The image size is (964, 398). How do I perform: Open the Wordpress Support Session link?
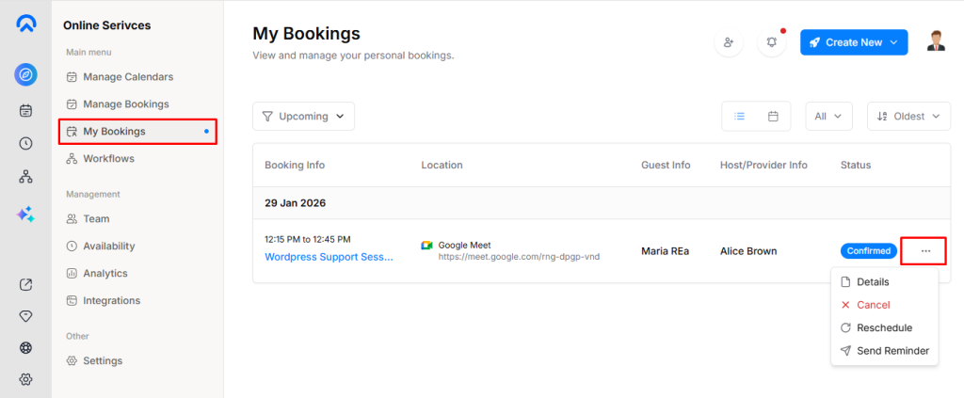click(329, 256)
